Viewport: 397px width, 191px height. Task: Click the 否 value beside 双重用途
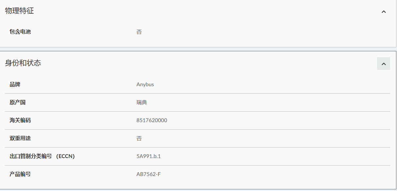tap(139, 138)
